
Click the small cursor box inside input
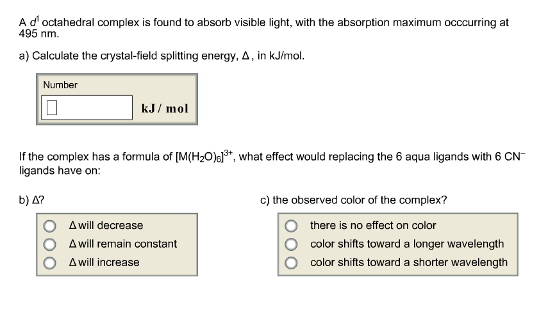point(53,107)
